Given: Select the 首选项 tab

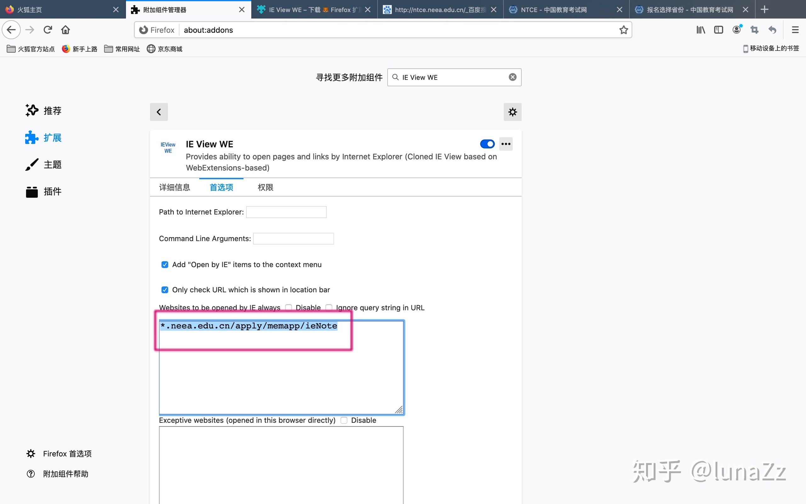Looking at the screenshot, I should tap(221, 187).
